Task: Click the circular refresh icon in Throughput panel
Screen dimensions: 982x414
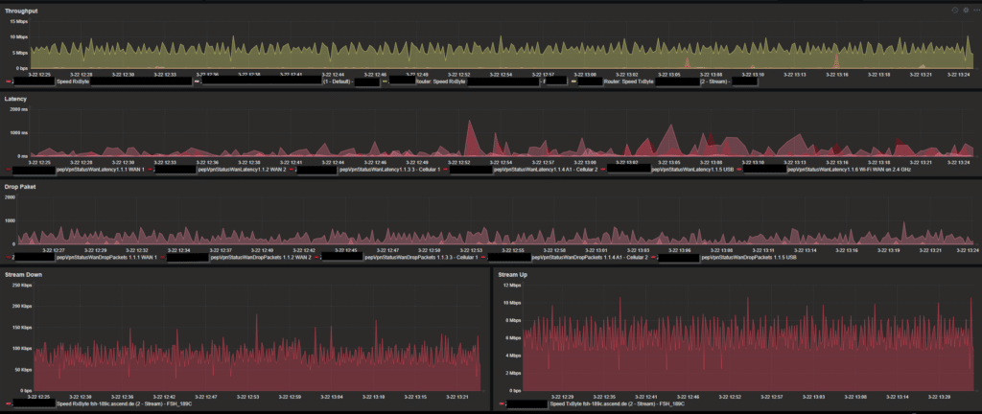Action: point(956,11)
